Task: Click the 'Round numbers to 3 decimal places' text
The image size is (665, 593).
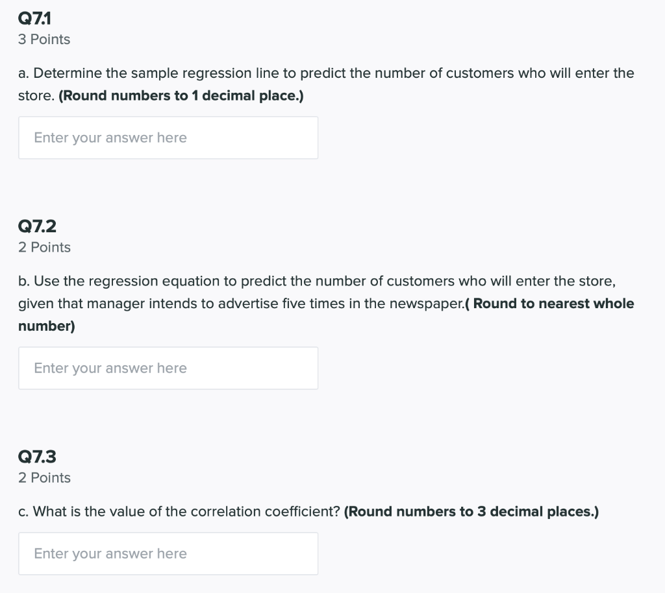Action: coord(471,512)
